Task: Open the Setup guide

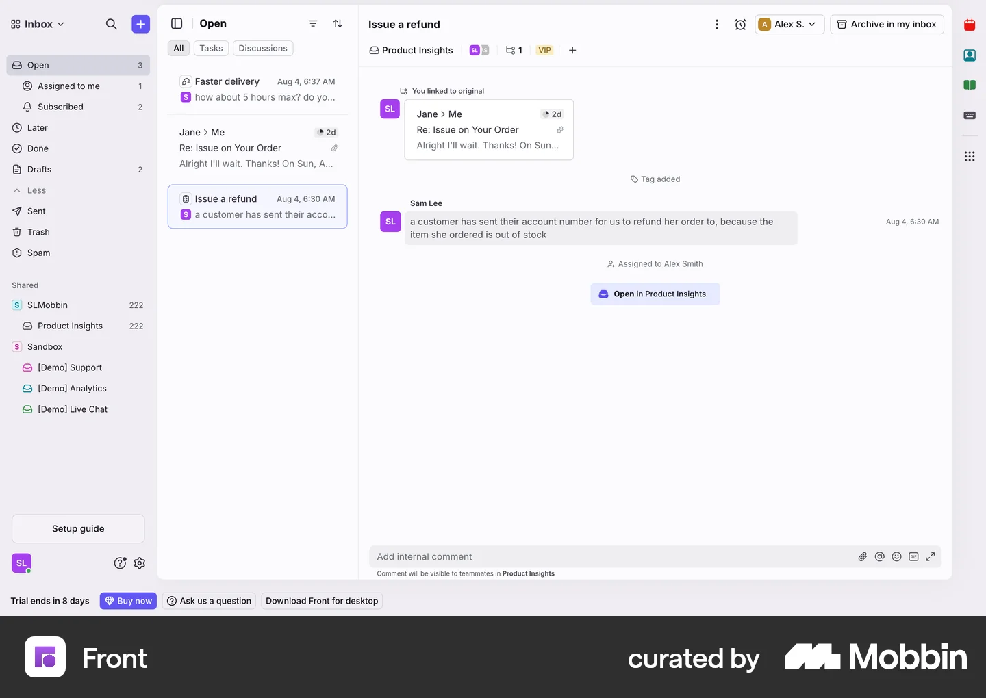Action: click(78, 529)
